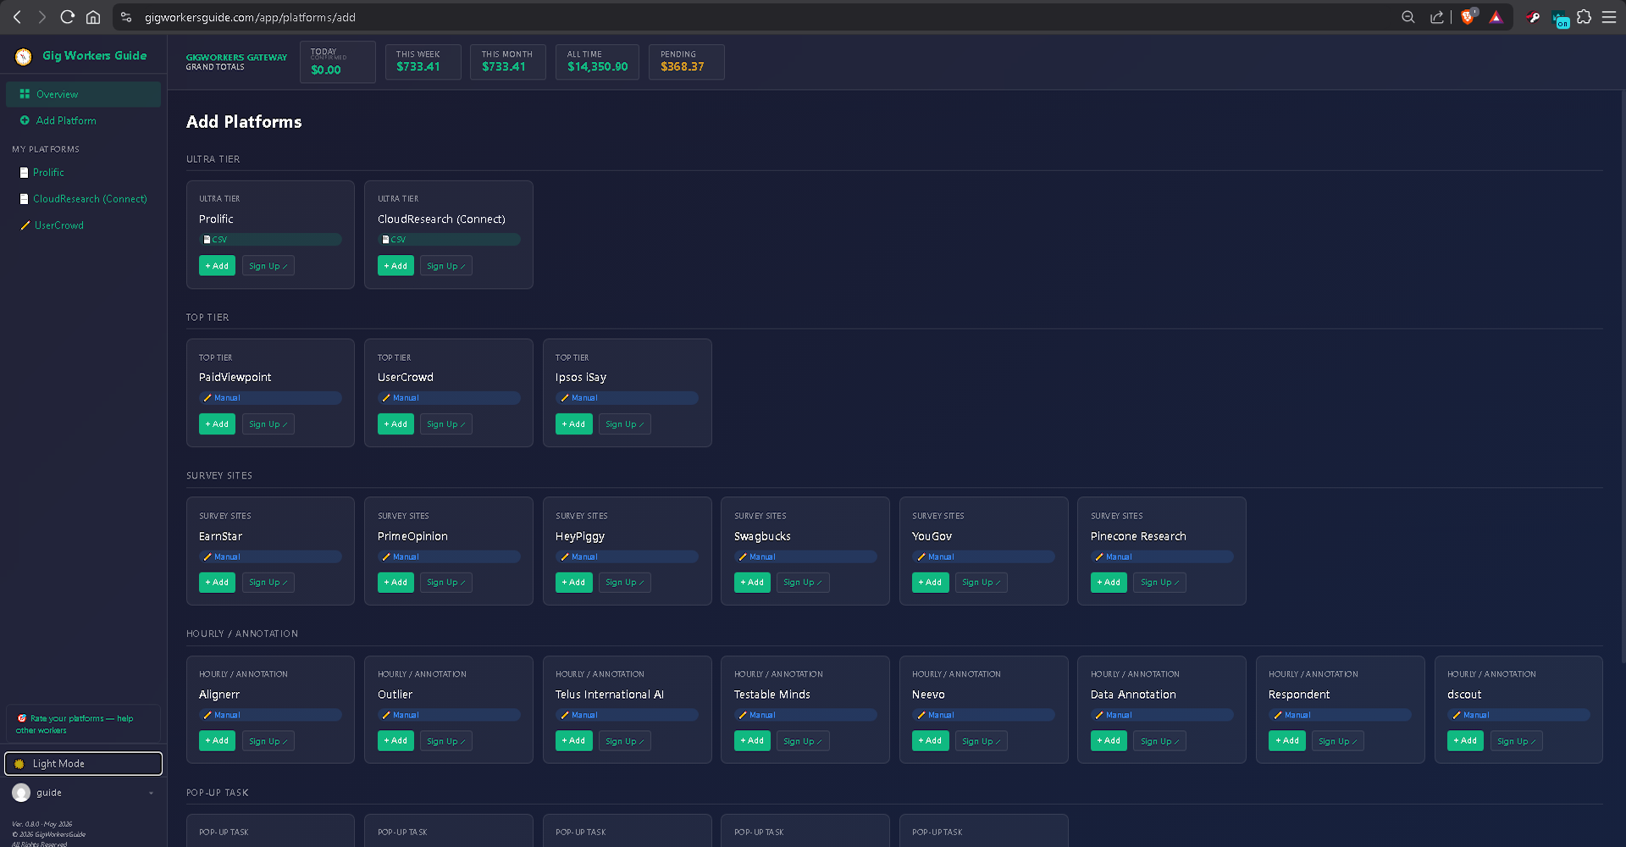Sign up for dscout

[1517, 741]
